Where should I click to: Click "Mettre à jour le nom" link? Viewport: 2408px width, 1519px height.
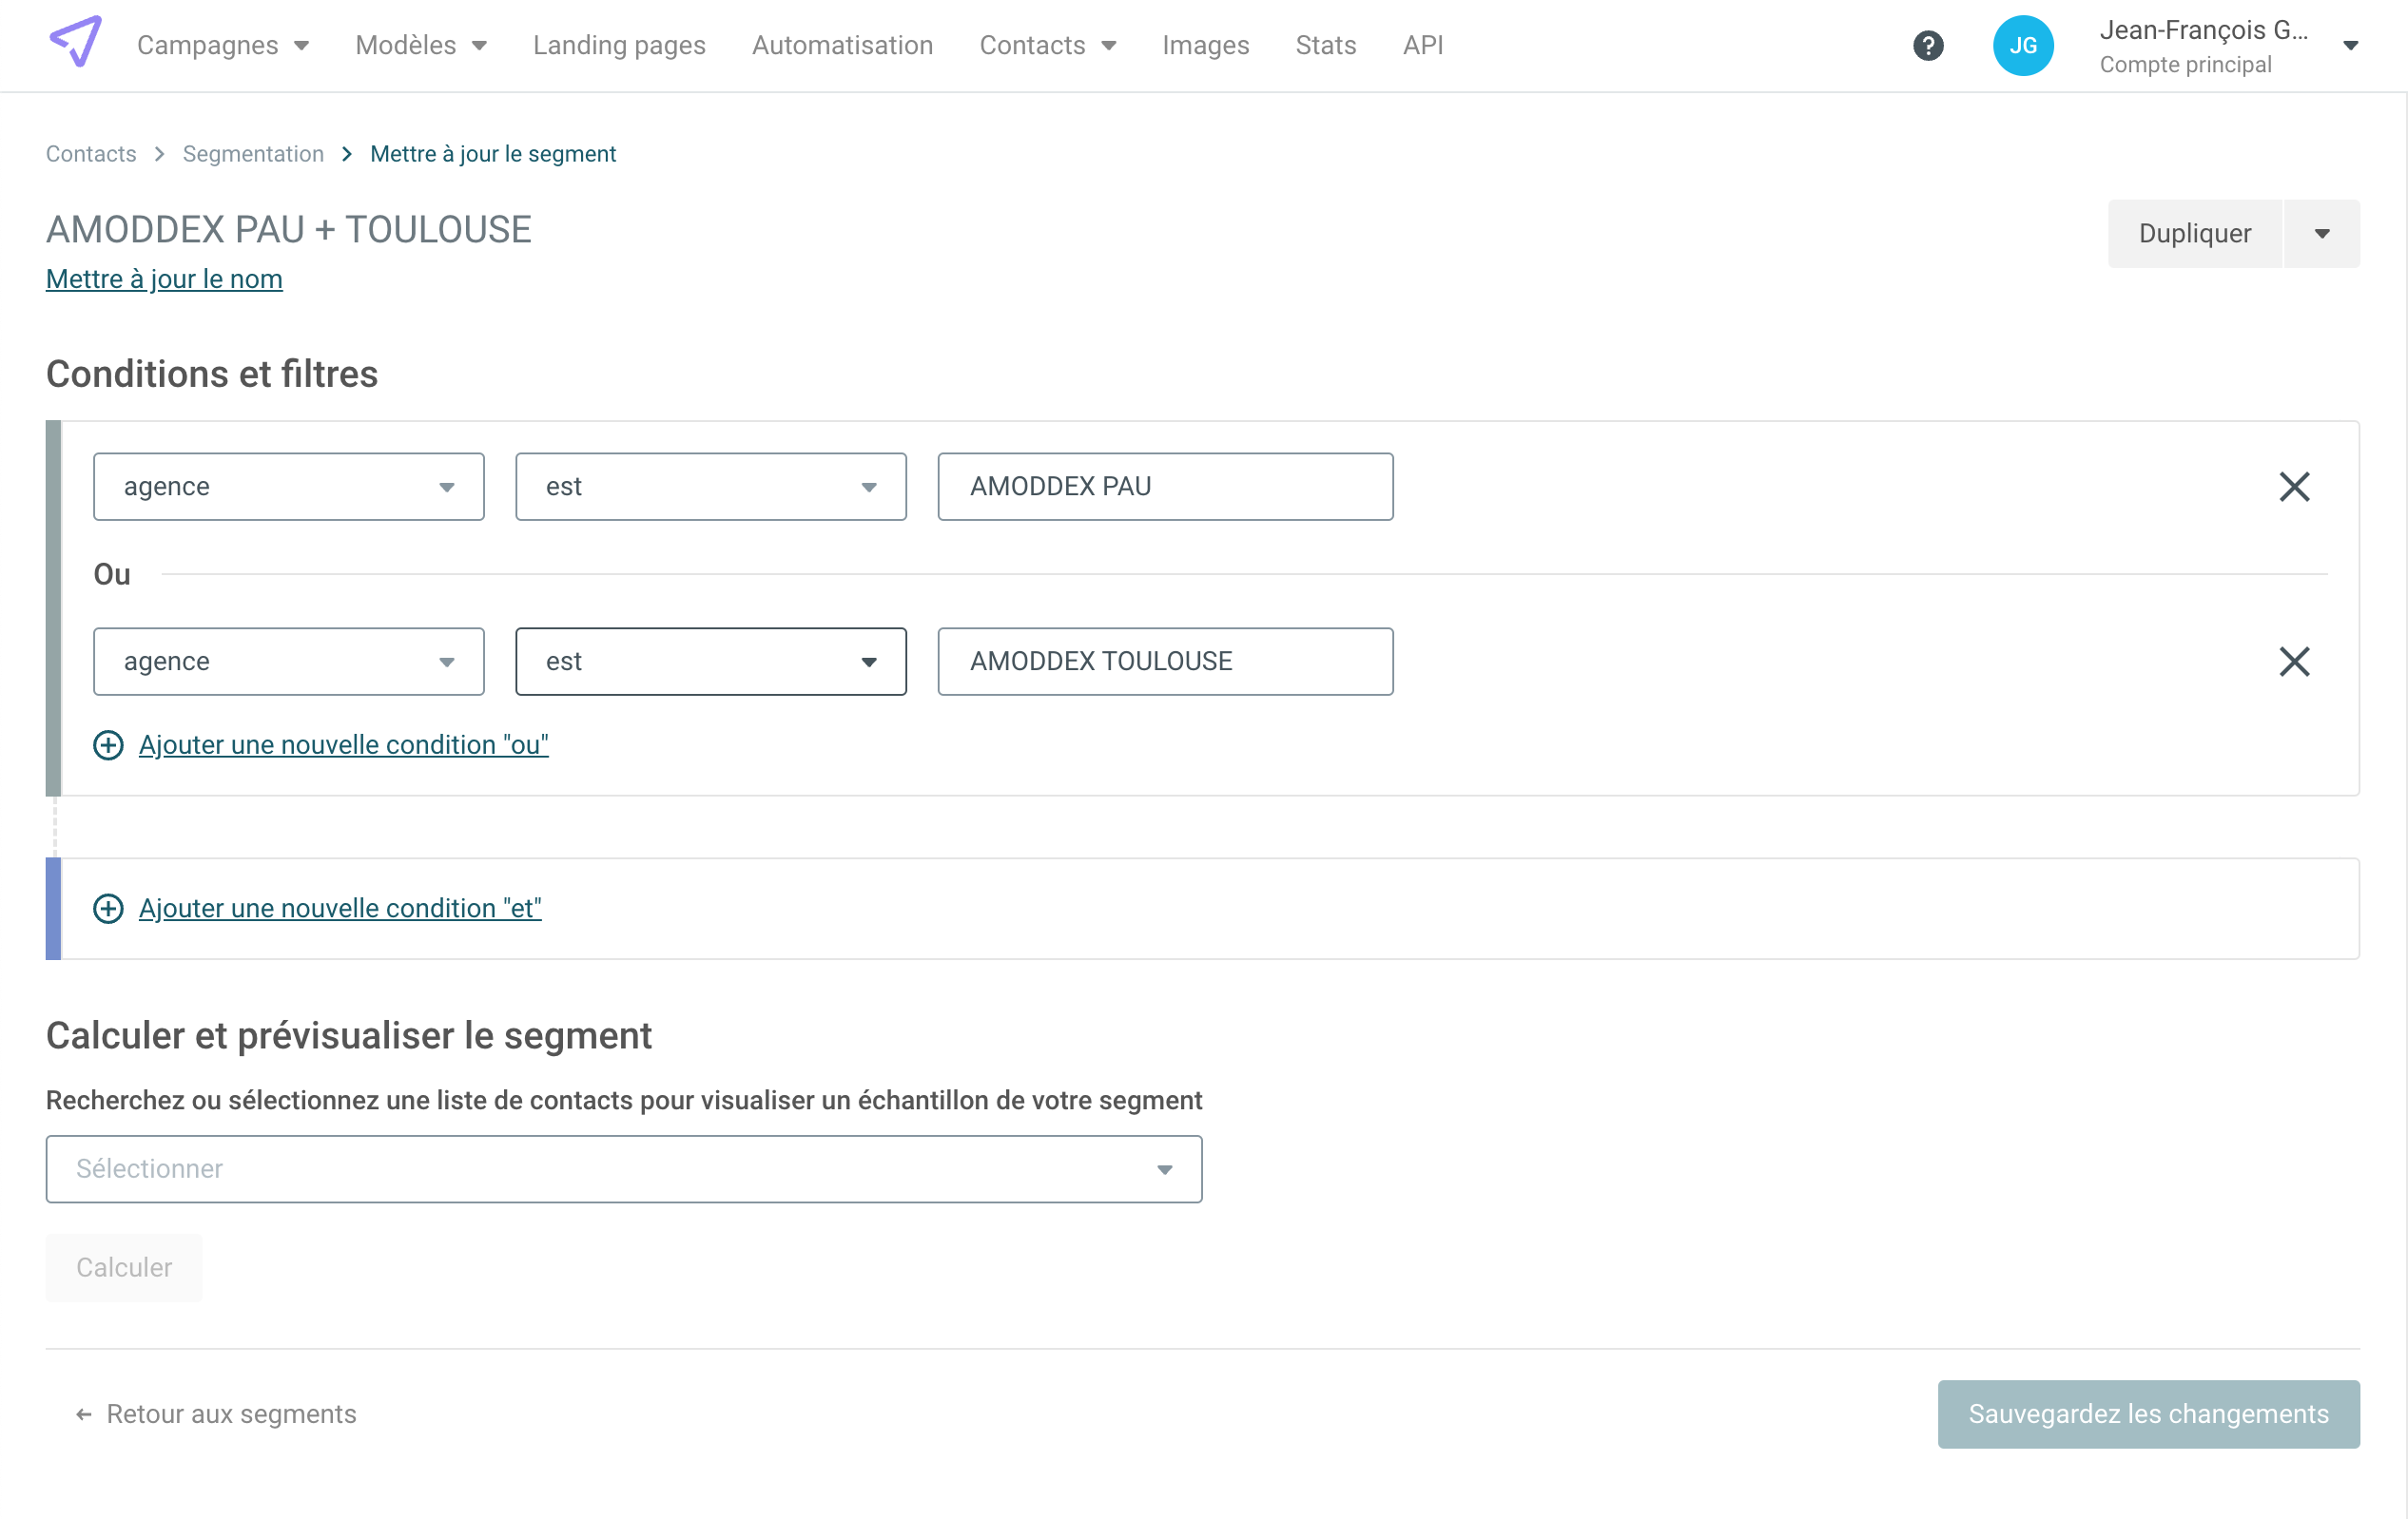164,279
